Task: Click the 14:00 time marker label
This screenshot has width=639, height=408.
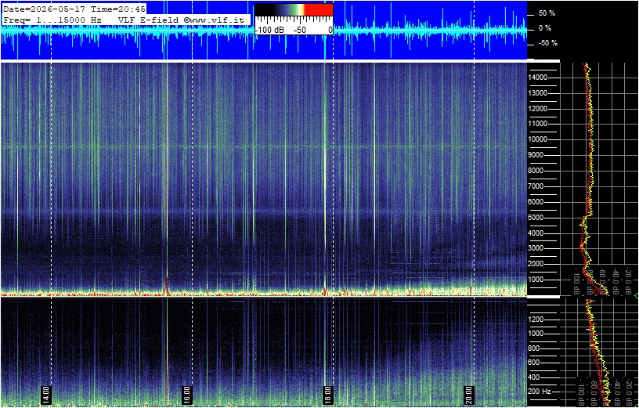Action: pos(45,394)
